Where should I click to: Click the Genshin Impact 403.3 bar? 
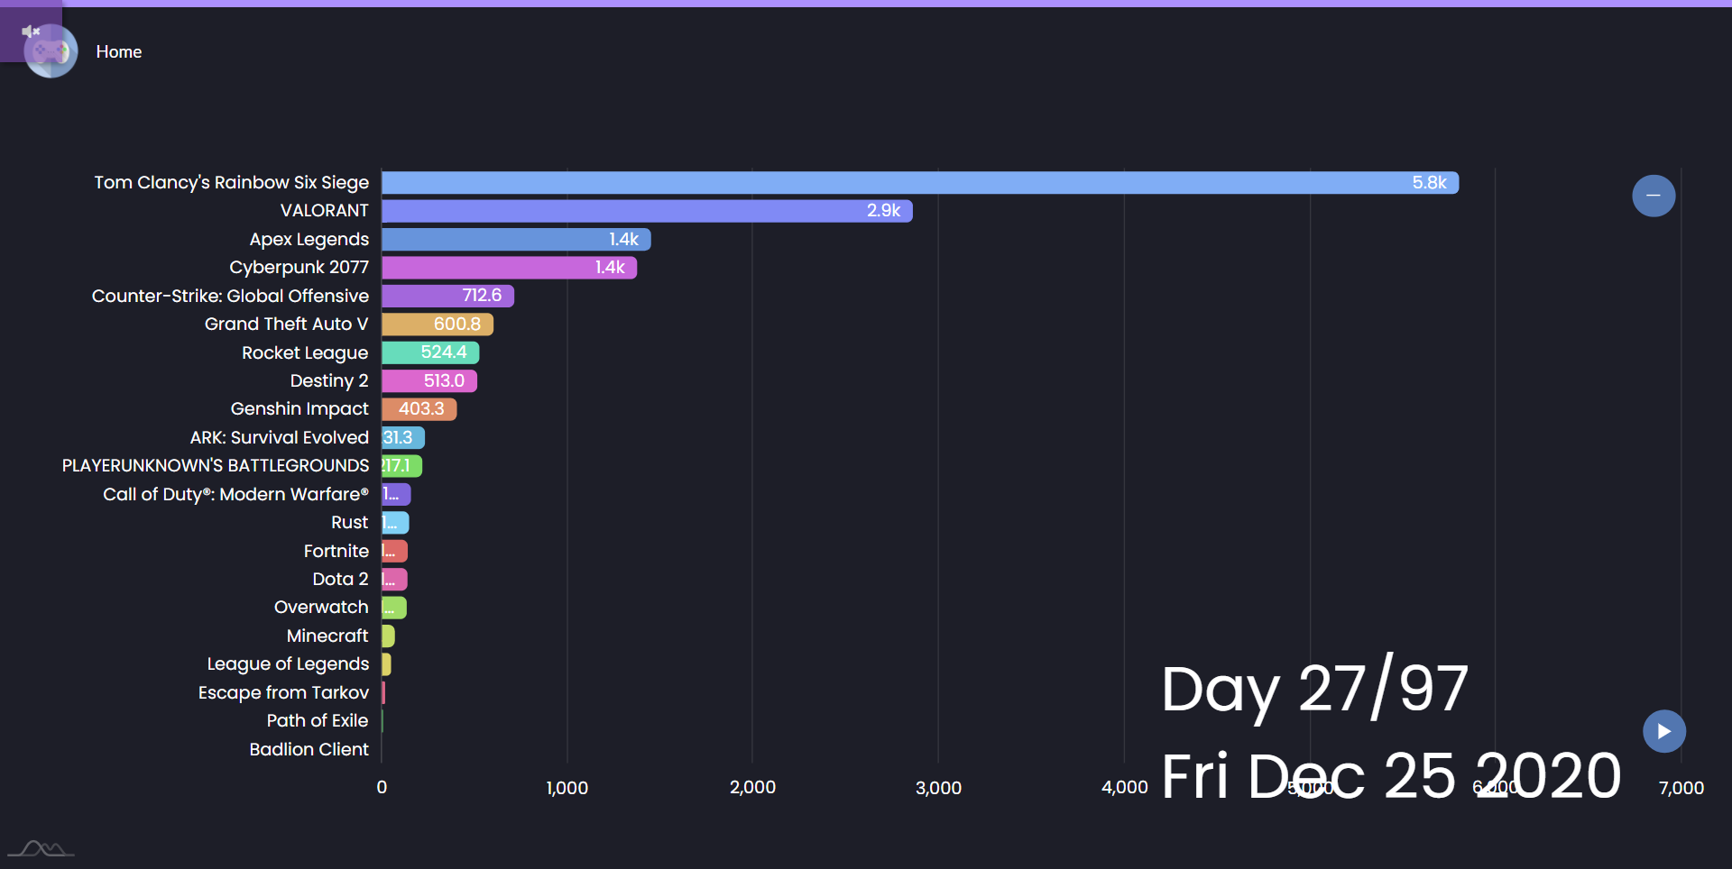pos(419,409)
